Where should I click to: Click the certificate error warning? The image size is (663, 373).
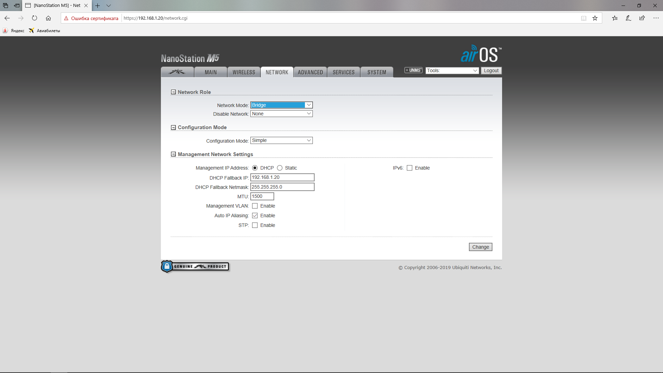click(x=91, y=18)
